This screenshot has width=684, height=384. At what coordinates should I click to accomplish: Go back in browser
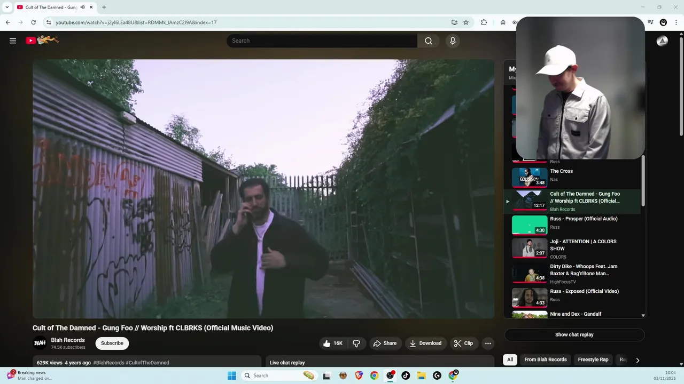(x=7, y=22)
